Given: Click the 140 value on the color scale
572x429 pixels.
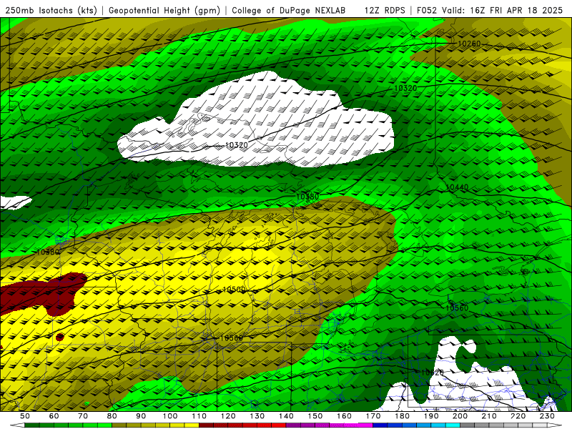Looking at the screenshot, I should click(286, 416).
